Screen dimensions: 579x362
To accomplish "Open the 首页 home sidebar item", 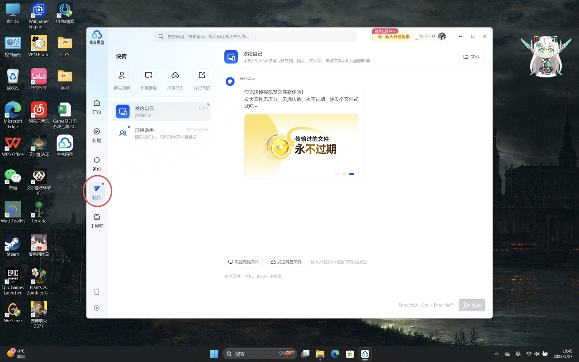I will coord(97,107).
